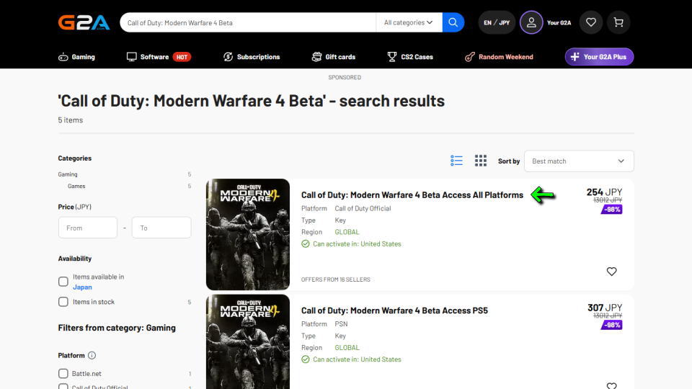Viewport: 692px width, 389px height.
Task: Open Call of Duty Beta Access All Platforms title
Action: point(412,195)
